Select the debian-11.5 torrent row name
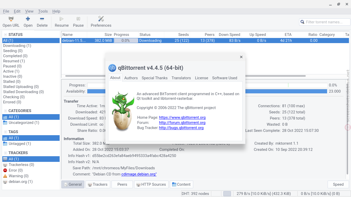 pos(74,41)
